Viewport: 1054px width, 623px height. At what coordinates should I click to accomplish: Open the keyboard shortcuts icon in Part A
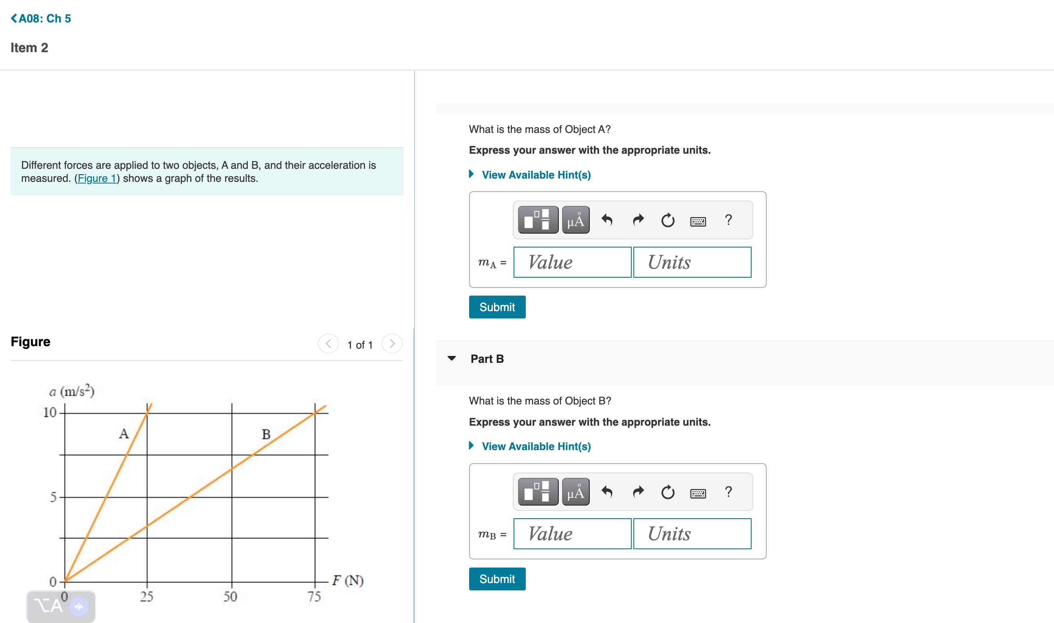pyautogui.click(x=698, y=221)
